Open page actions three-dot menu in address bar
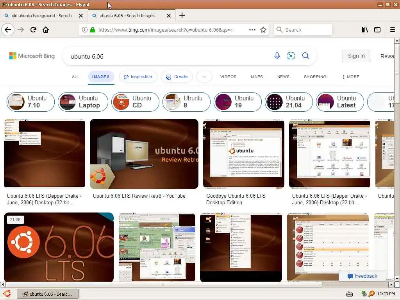The width and height of the screenshot is (400, 300). [252, 30]
